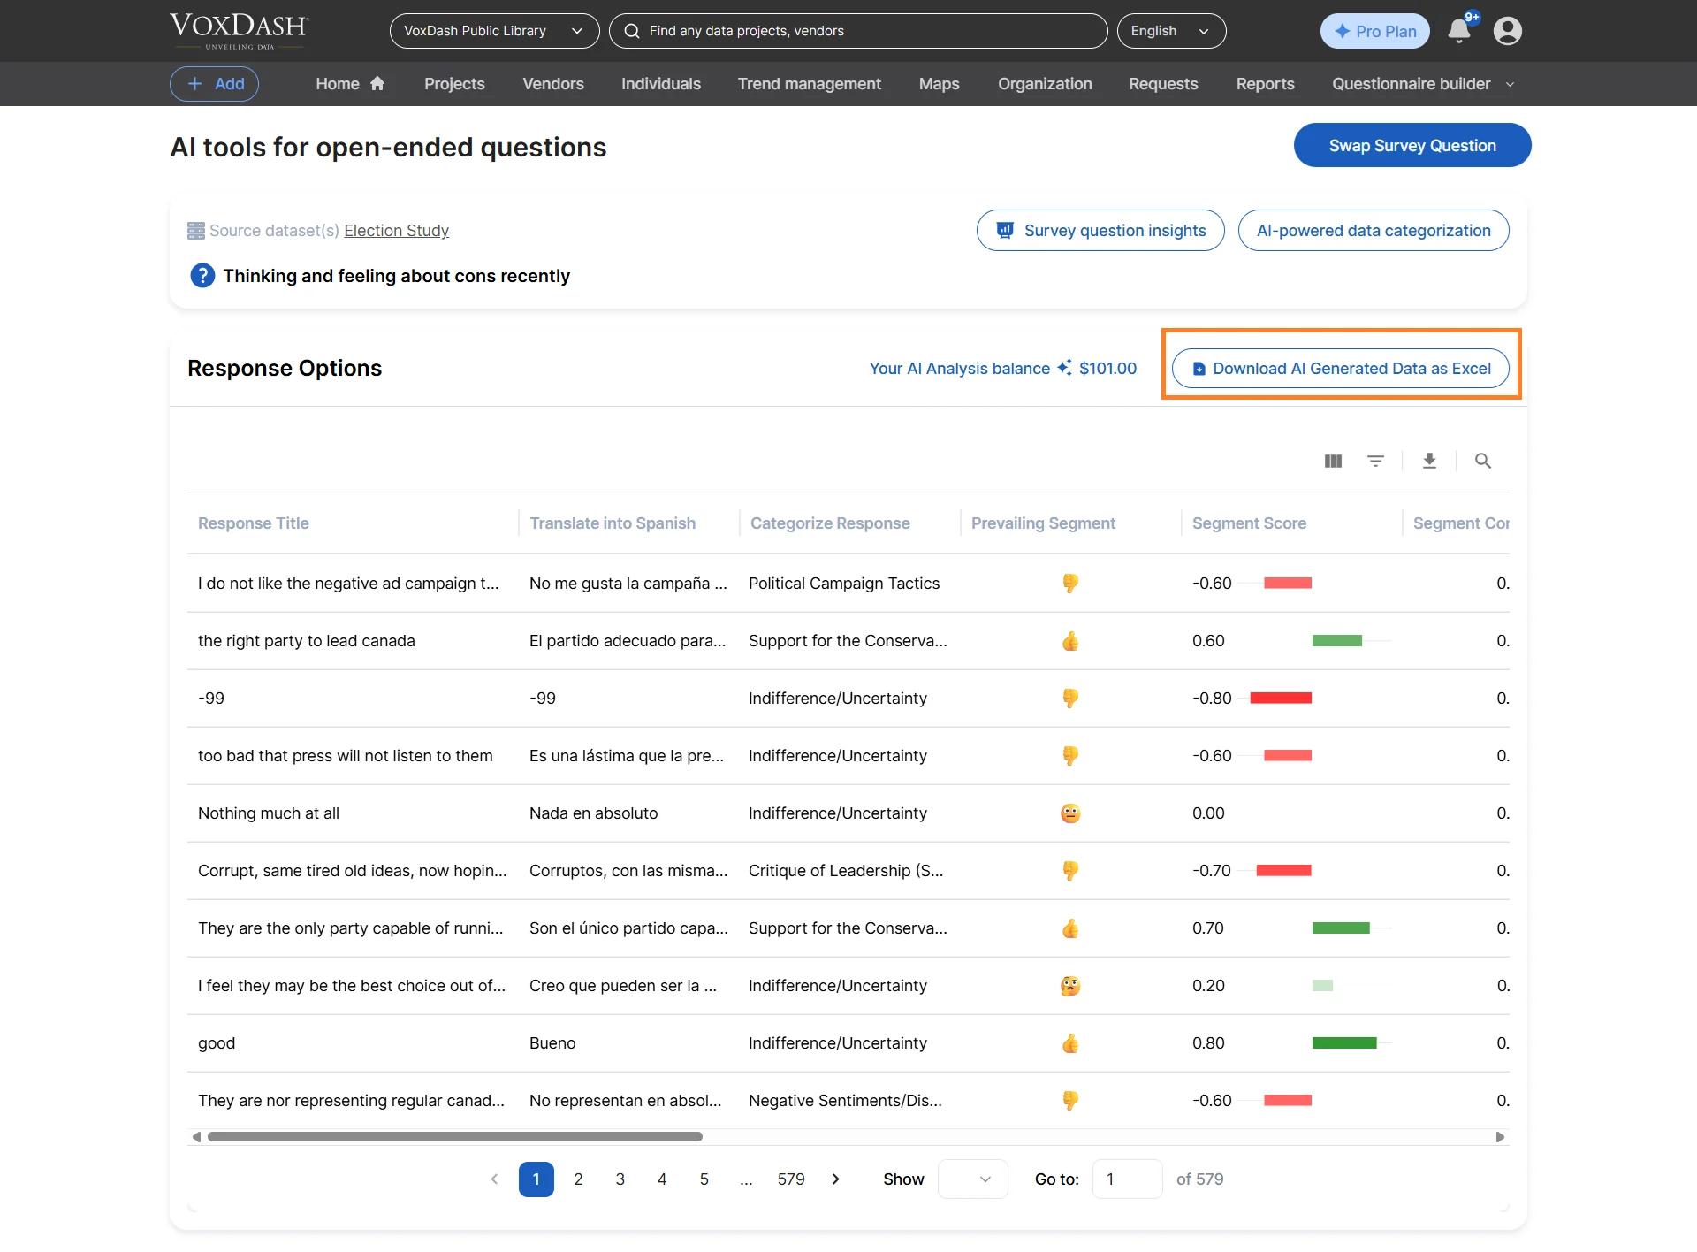Screen dimensions: 1697x1252
Task: Open the table search icon
Action: click(1483, 461)
